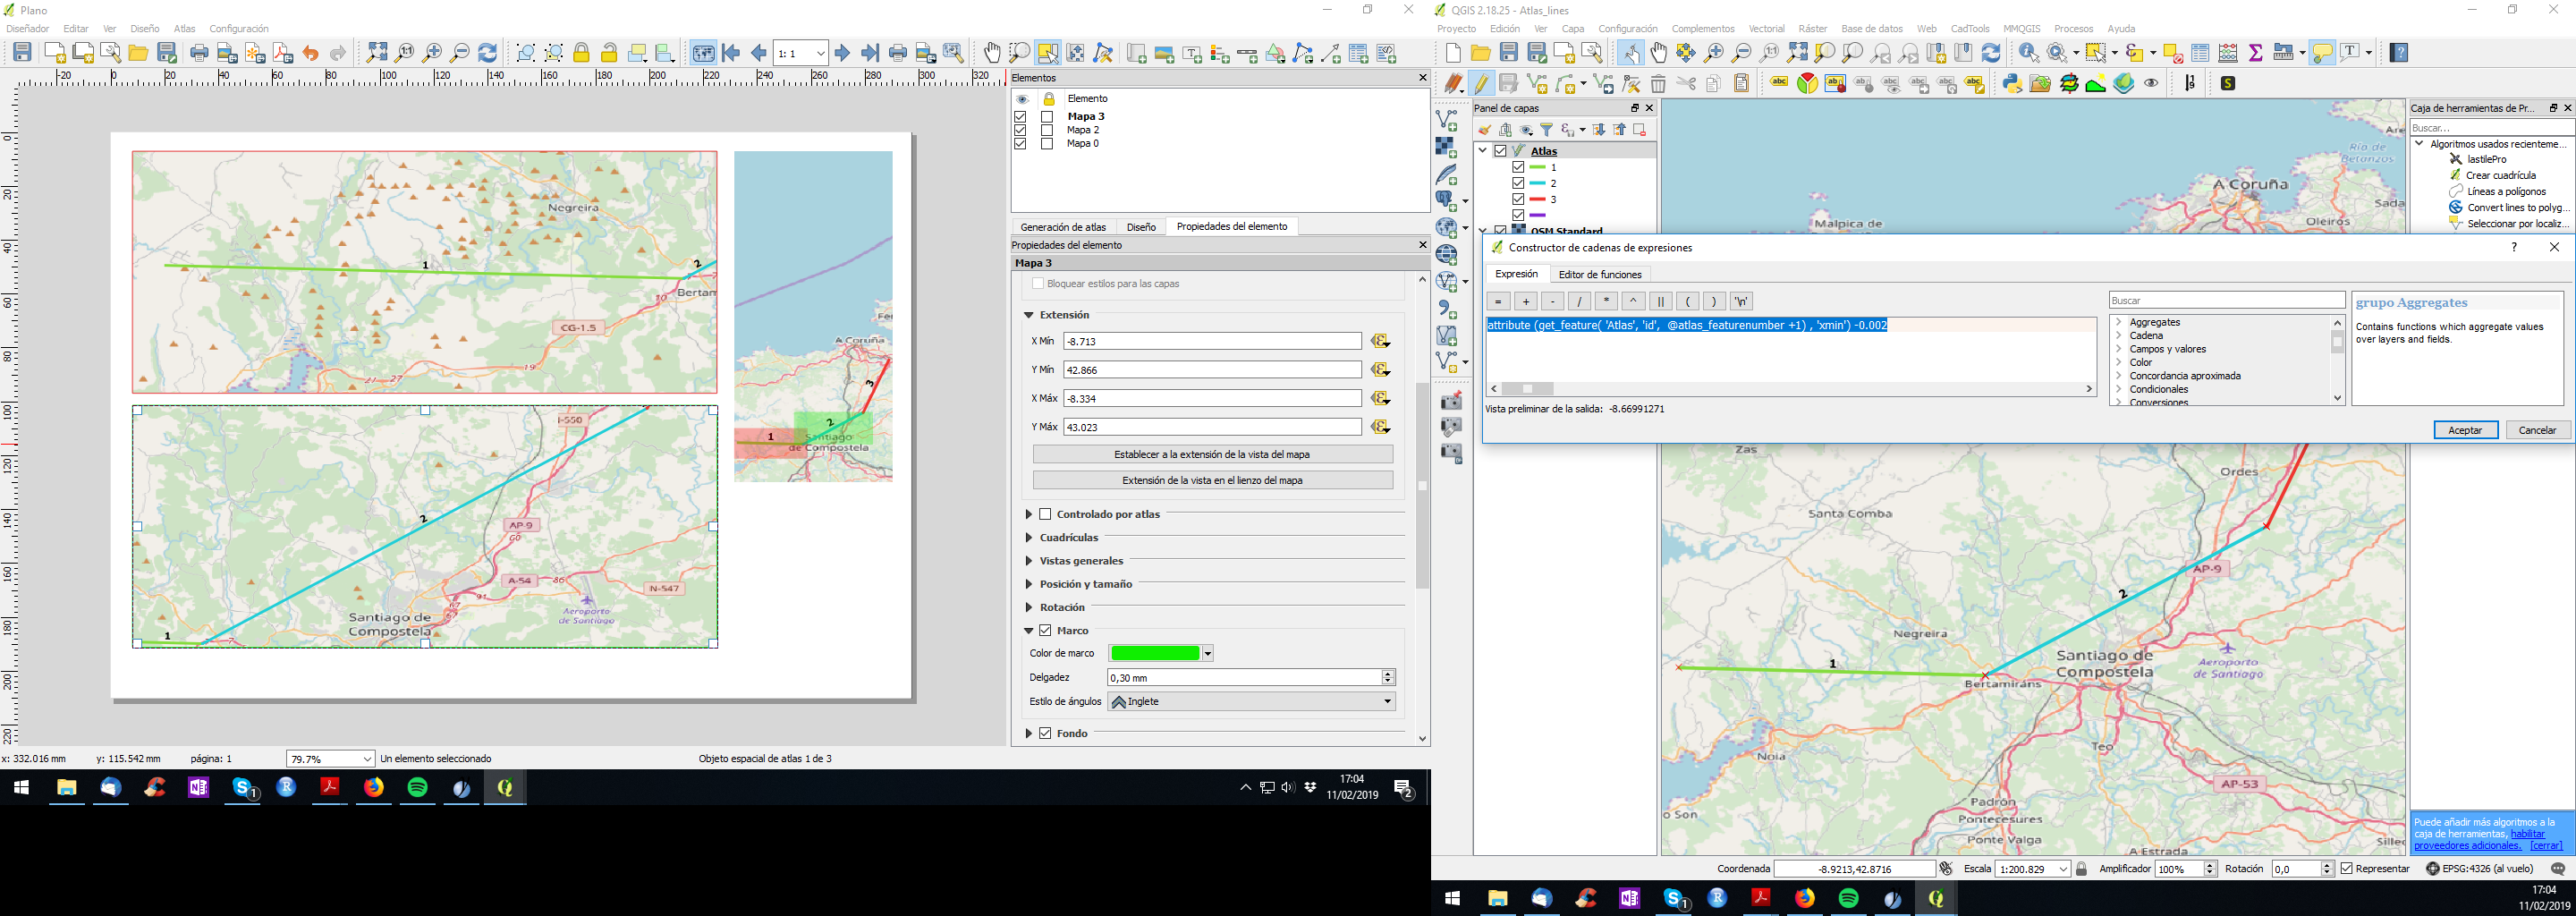
Task: Click the delete selected trash icon in QGIS
Action: click(1658, 84)
